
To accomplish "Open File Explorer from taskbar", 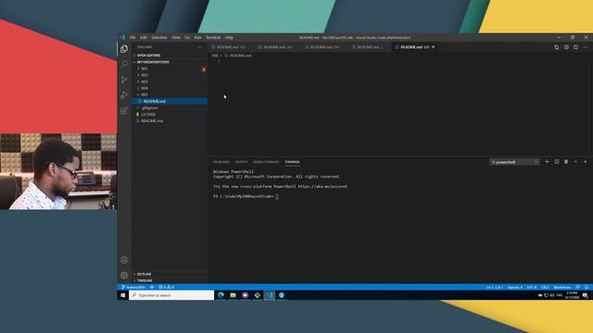I will pyautogui.click(x=233, y=295).
